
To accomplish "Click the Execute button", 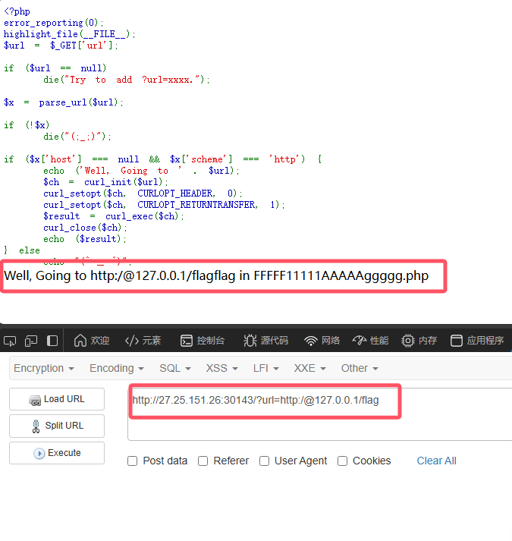I will click(x=57, y=453).
